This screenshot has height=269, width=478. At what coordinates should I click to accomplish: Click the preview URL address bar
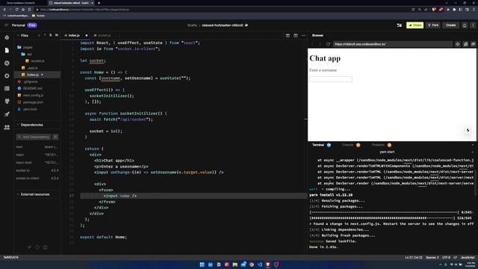tap(392, 44)
